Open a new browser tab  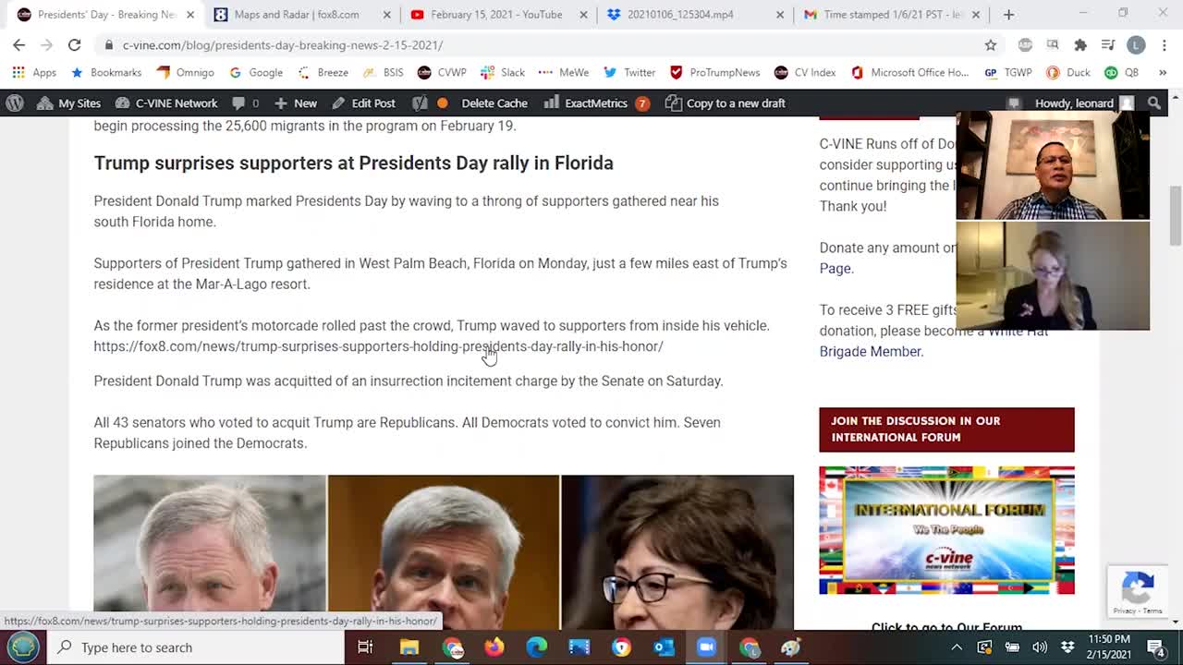(1008, 15)
